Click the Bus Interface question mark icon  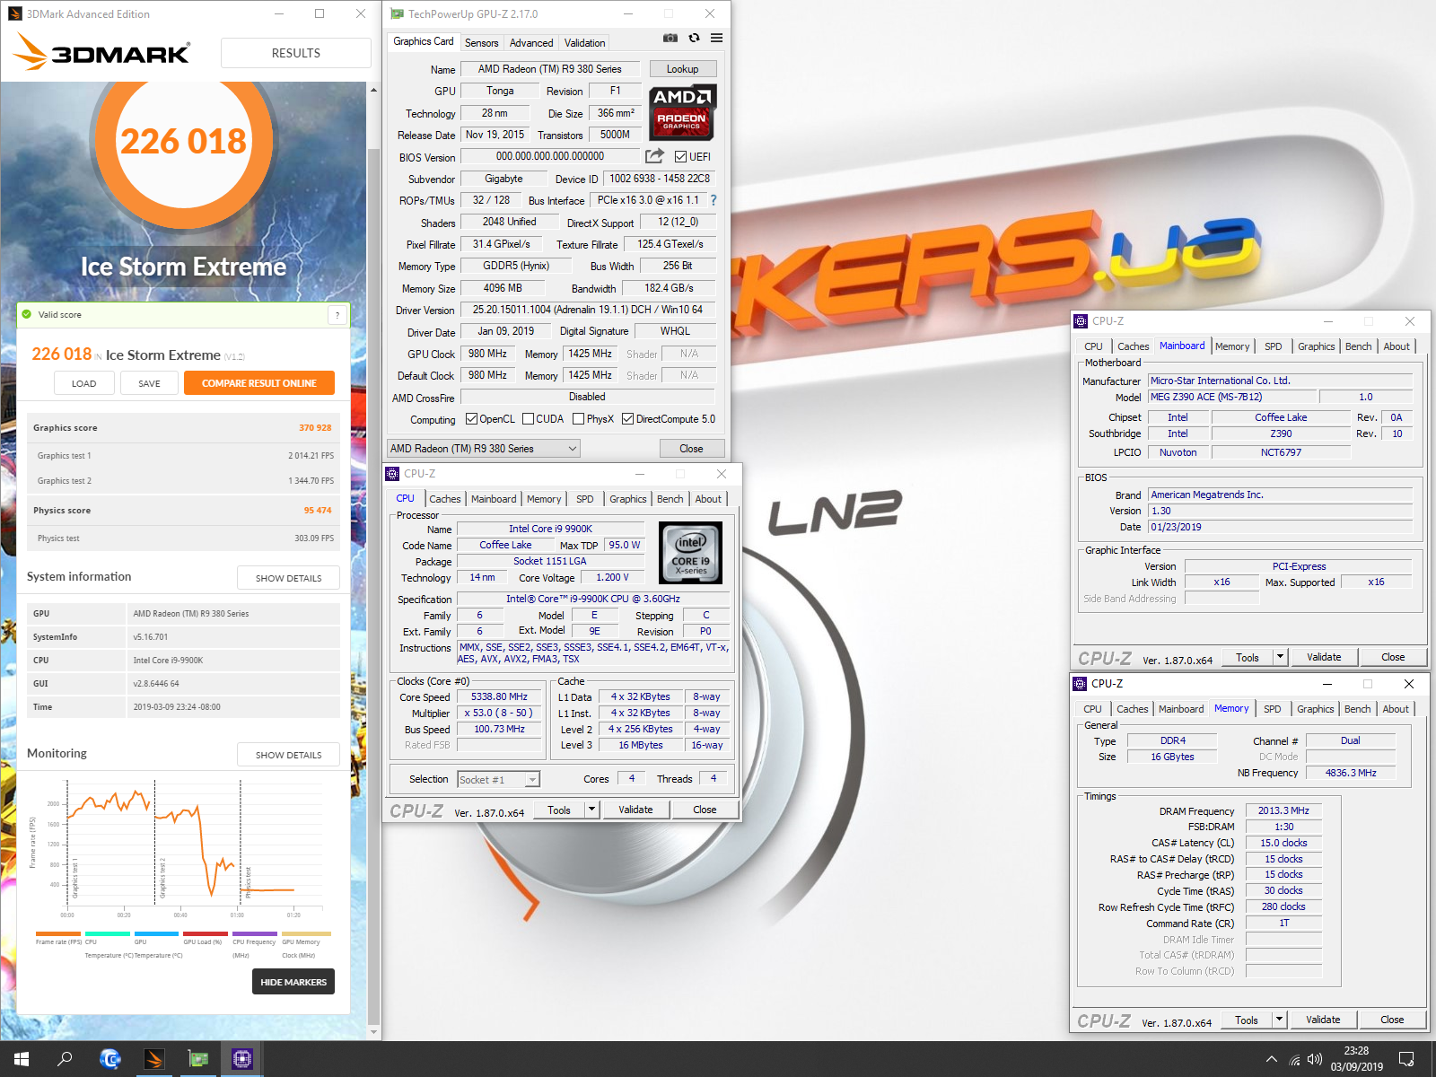click(714, 200)
